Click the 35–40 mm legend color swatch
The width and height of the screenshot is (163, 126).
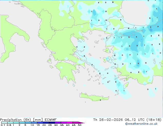(64, 123)
